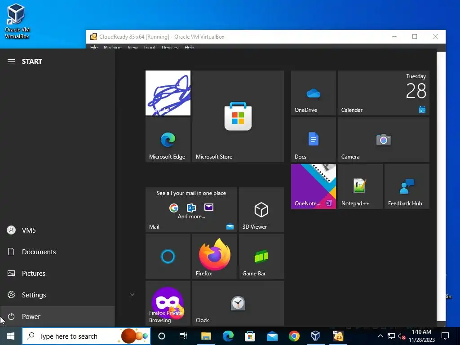Close the CloudReady VirtualBox window
460x345 pixels.
tap(435, 36)
